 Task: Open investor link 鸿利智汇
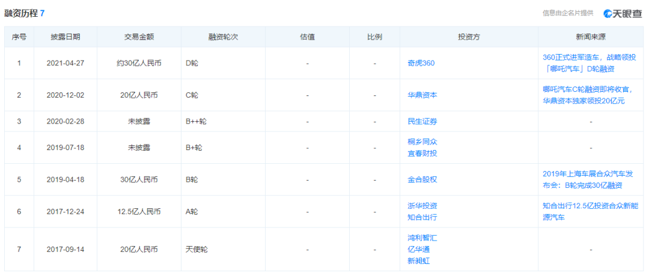(x=422, y=238)
